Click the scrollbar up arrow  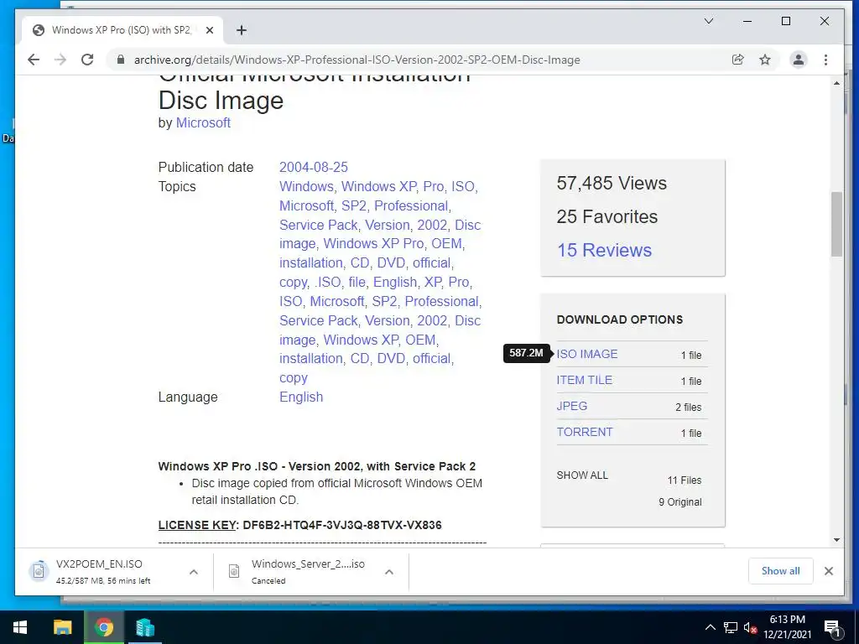(836, 83)
